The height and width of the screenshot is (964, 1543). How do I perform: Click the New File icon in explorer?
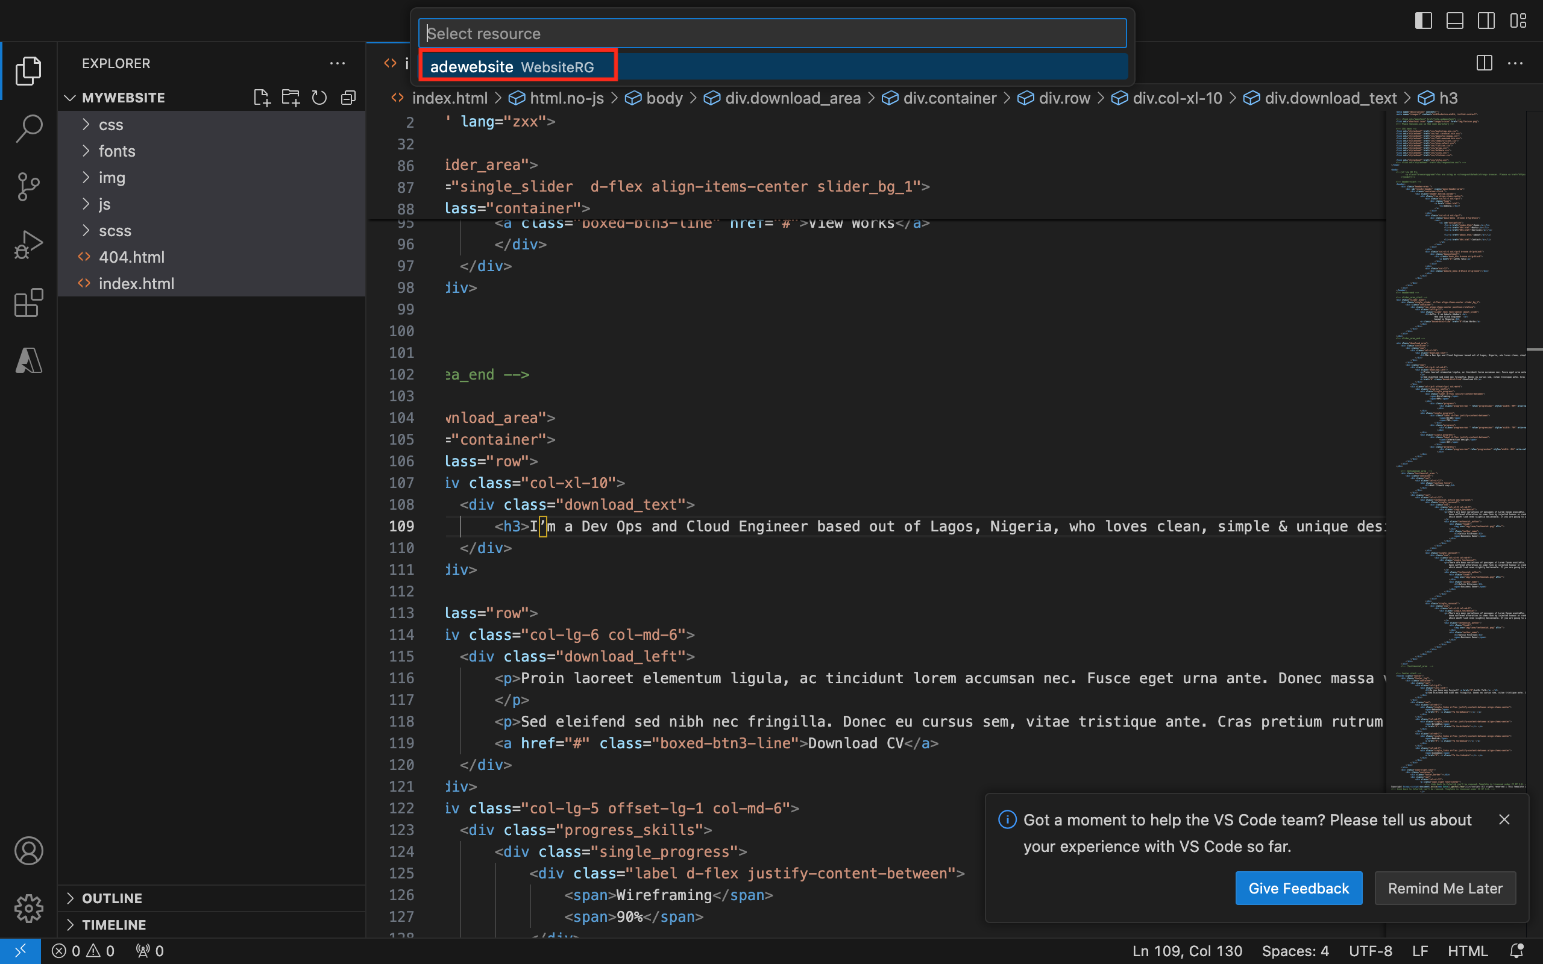click(262, 98)
